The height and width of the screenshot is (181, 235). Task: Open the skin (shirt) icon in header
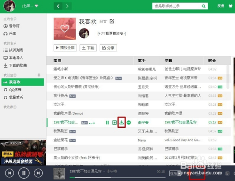point(230,6)
